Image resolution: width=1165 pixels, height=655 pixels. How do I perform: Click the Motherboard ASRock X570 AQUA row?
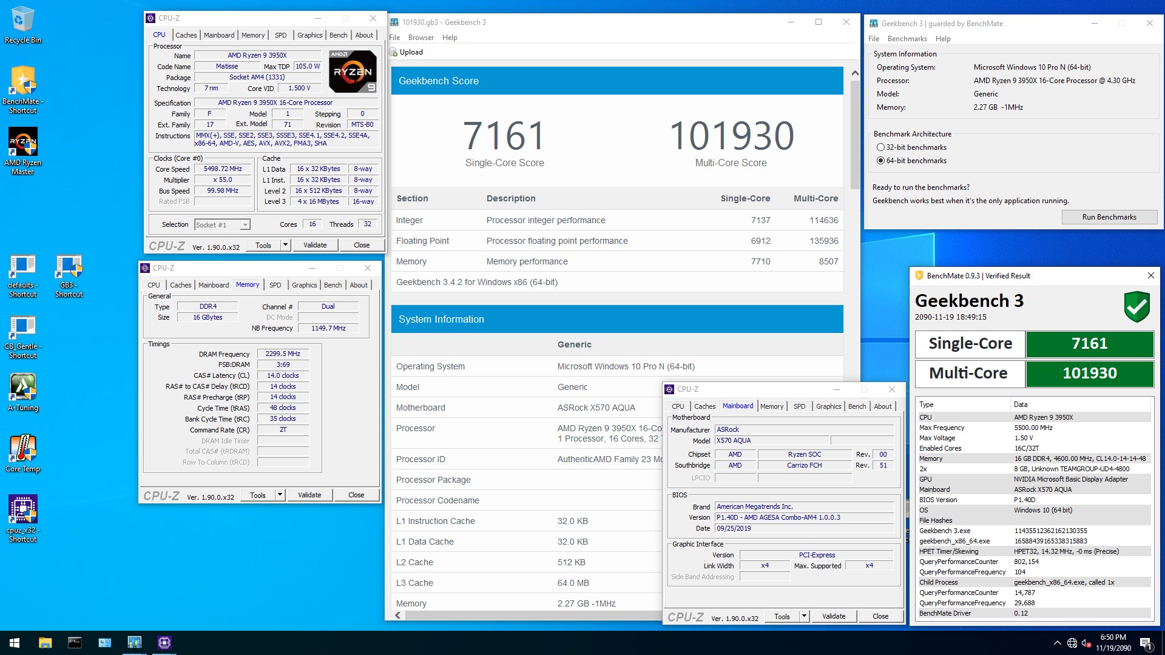(x=527, y=408)
